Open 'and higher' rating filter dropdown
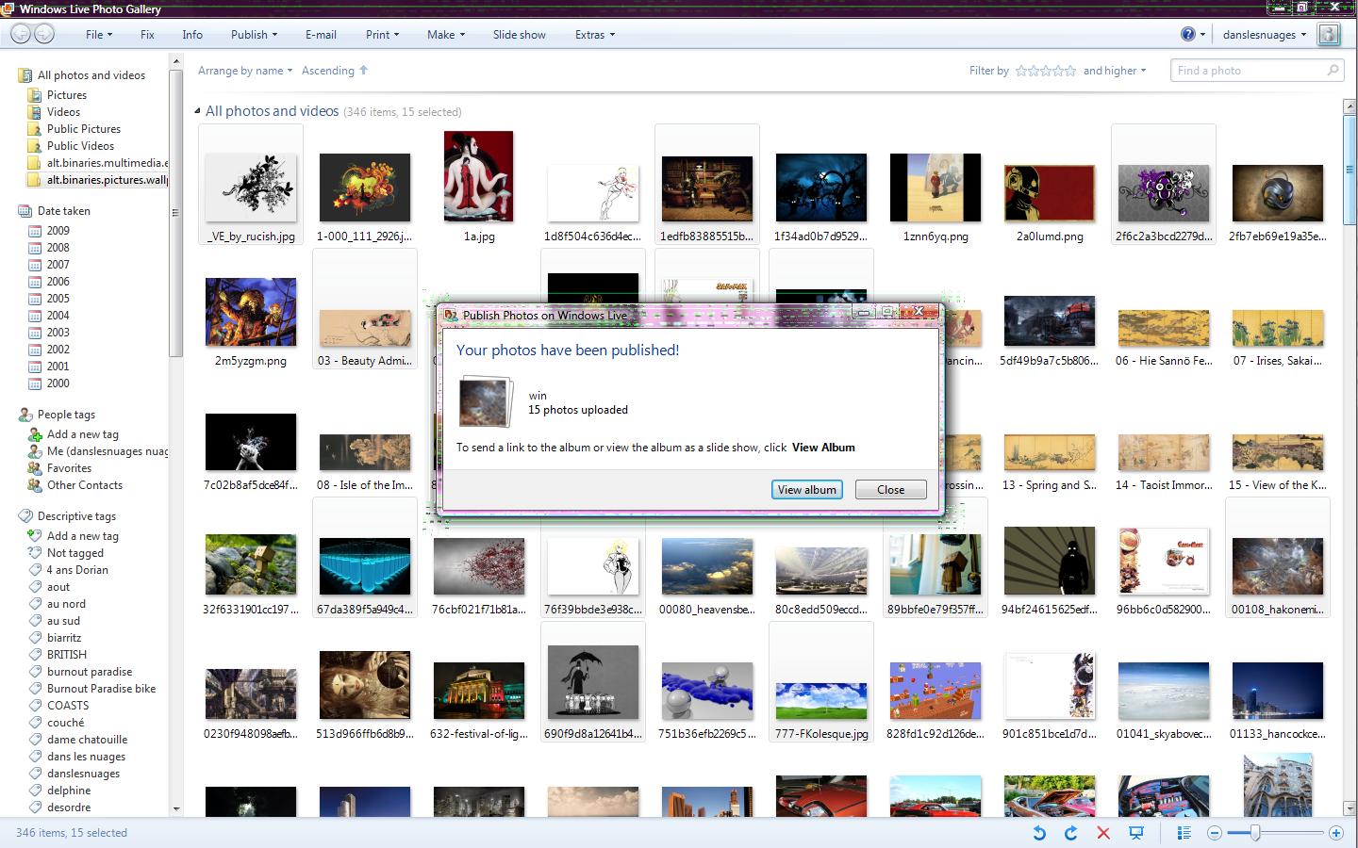 1115,71
